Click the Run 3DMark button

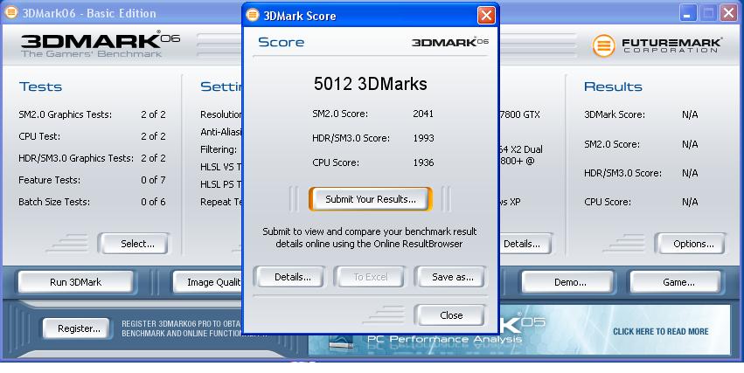tap(76, 282)
